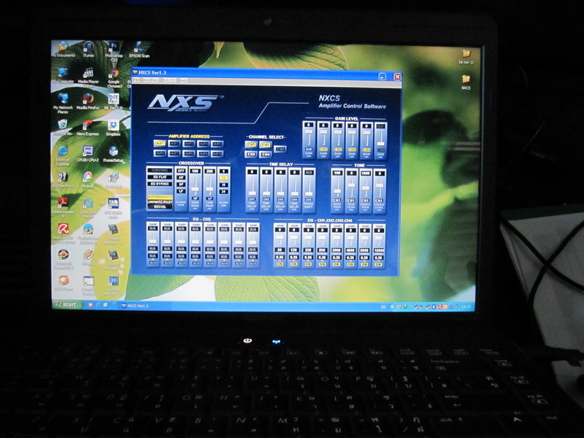The height and width of the screenshot is (438, 584).
Task: Open the CPUID CPU-Z shortcut
Action: click(x=88, y=154)
